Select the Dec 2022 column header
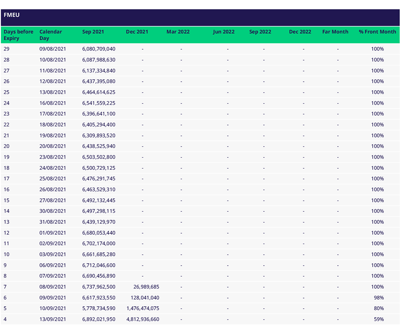The width and height of the screenshot is (401, 336). (x=300, y=32)
